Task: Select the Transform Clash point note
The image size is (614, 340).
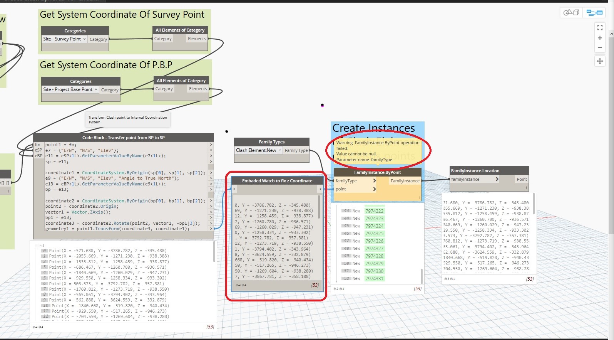Action: pos(128,120)
